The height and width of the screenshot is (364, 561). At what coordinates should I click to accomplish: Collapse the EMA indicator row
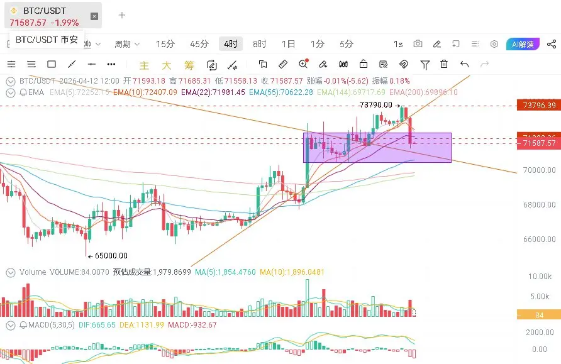11,92
